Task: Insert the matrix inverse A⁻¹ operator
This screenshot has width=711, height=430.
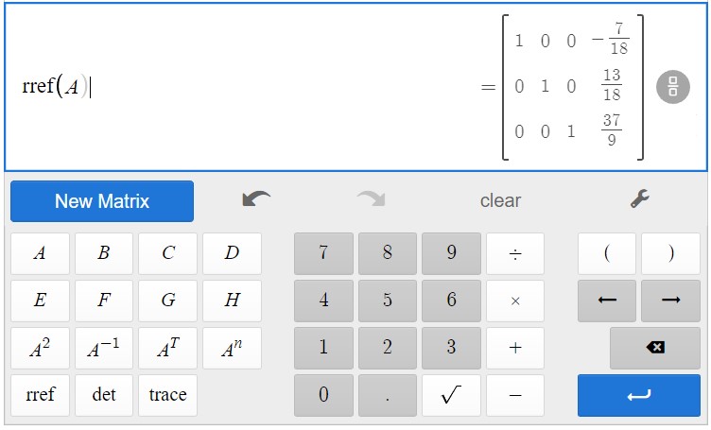Action: (104, 348)
